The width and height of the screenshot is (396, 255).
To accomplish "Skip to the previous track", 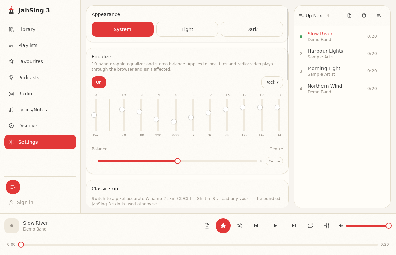I will click(256, 226).
